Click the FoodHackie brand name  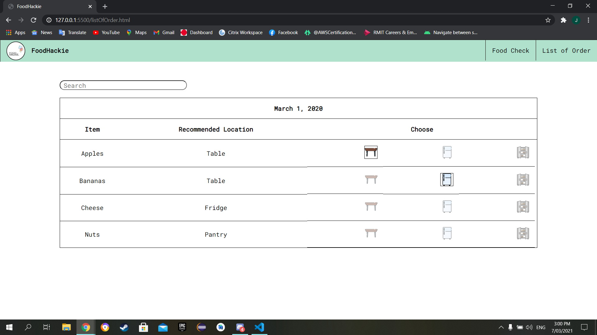(50, 51)
